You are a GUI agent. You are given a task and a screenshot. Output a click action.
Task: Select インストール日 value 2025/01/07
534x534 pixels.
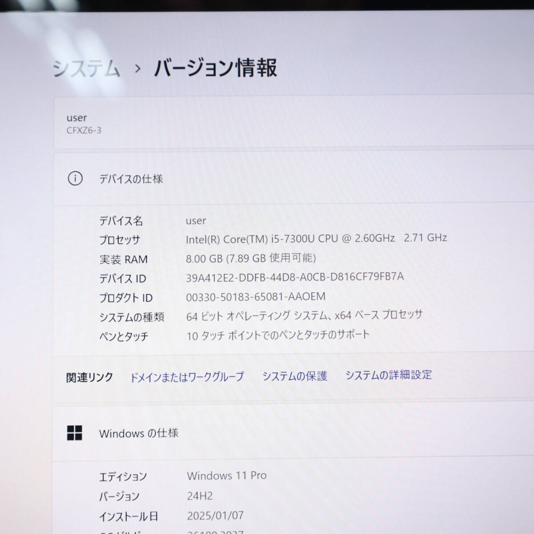coord(215,516)
